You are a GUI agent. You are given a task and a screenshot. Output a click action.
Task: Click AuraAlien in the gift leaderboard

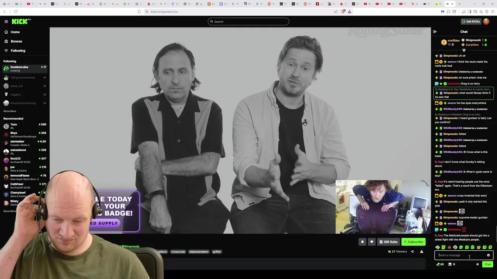coord(472,45)
